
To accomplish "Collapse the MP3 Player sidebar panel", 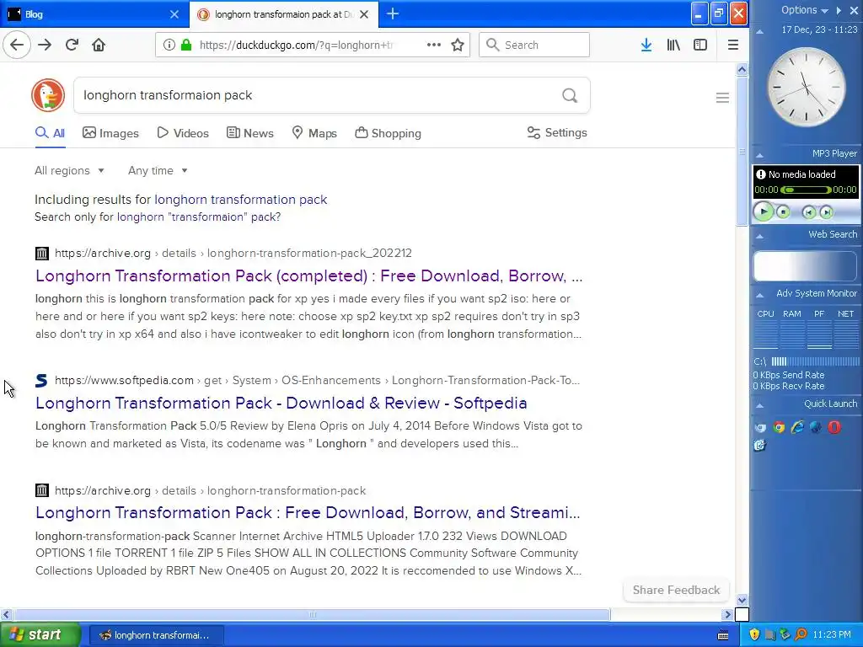I will tap(759, 155).
